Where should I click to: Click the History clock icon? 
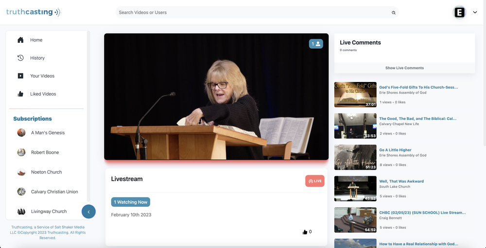20,58
